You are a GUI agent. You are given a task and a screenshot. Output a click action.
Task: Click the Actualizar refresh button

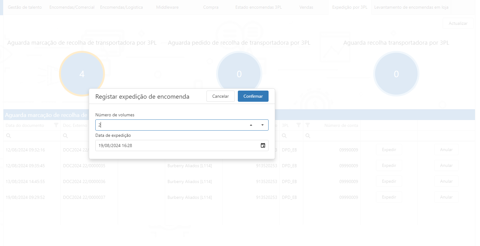coord(458,23)
